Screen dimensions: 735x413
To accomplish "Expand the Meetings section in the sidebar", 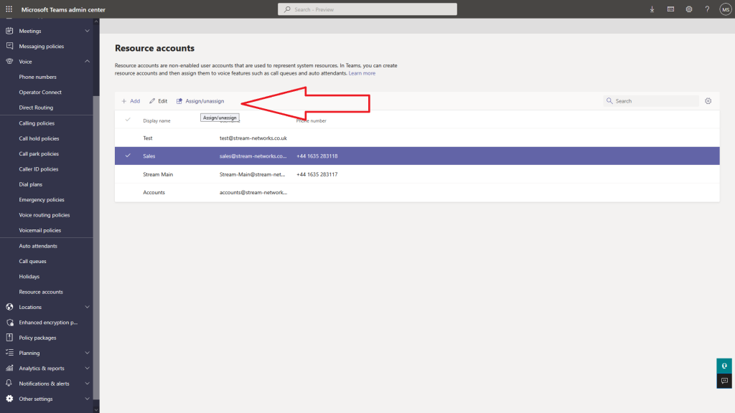I will pyautogui.click(x=86, y=30).
